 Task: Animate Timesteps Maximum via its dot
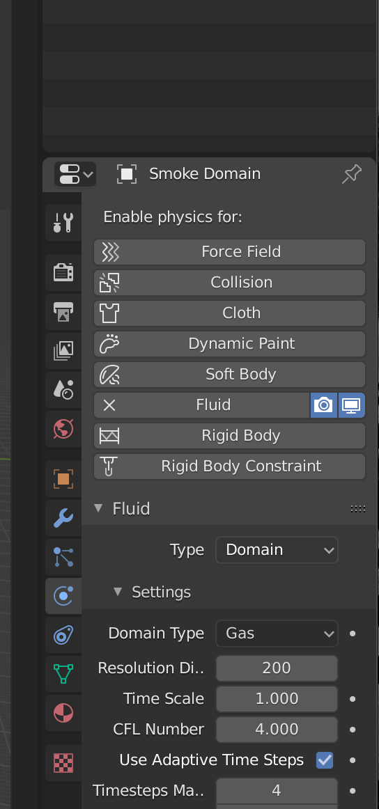click(353, 791)
